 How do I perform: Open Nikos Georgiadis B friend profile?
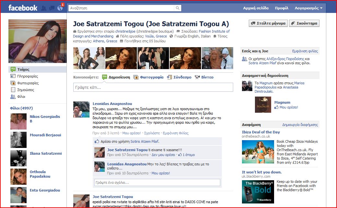[x=45, y=119]
